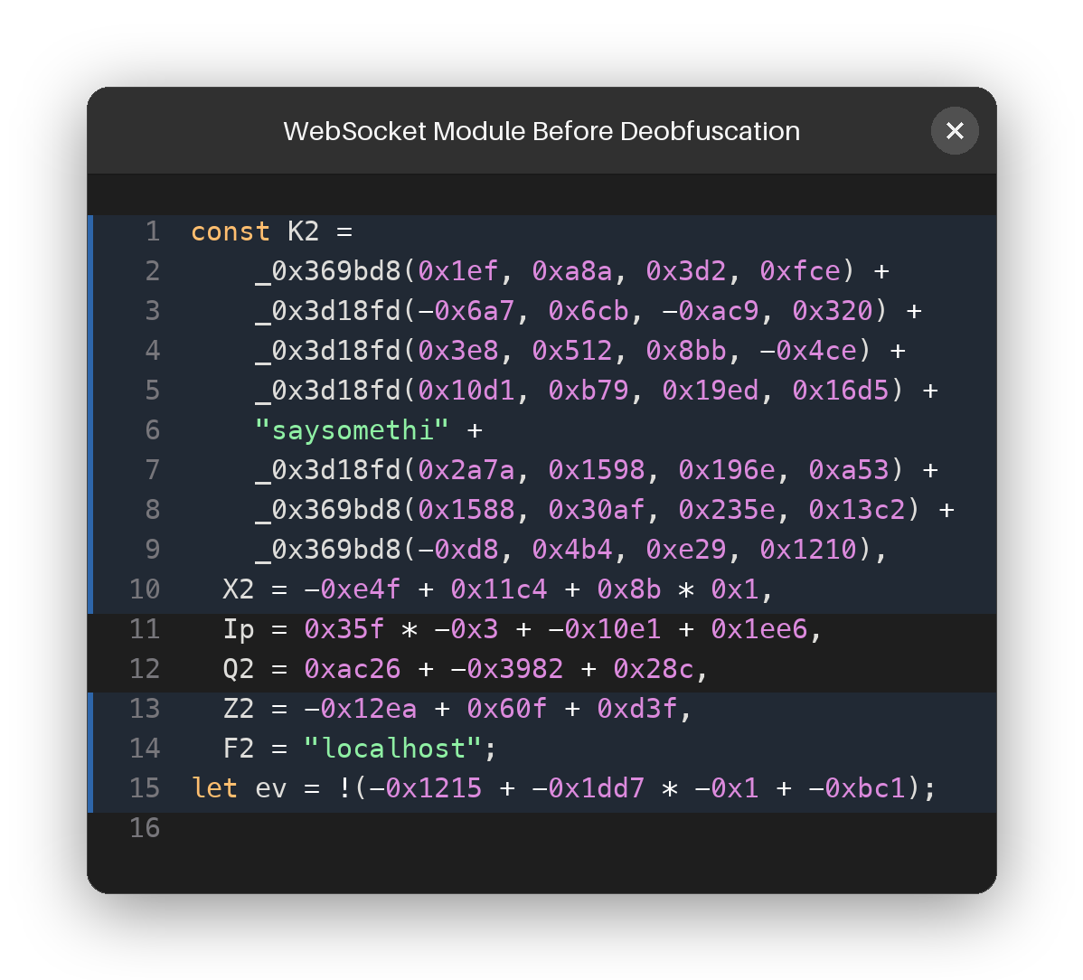The height and width of the screenshot is (980, 1083).
Task: Click hex value 0x16d5 on line 5
Action: (x=841, y=391)
